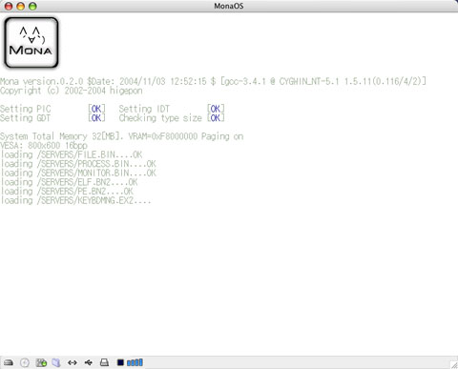Click the hard disk status icon
Viewport: 458px width, 369px height.
(x=9, y=362)
